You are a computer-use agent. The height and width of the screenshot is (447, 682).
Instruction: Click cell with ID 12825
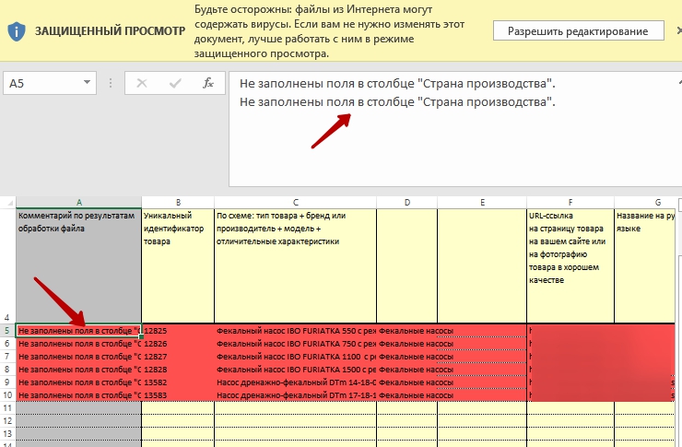tap(178, 331)
